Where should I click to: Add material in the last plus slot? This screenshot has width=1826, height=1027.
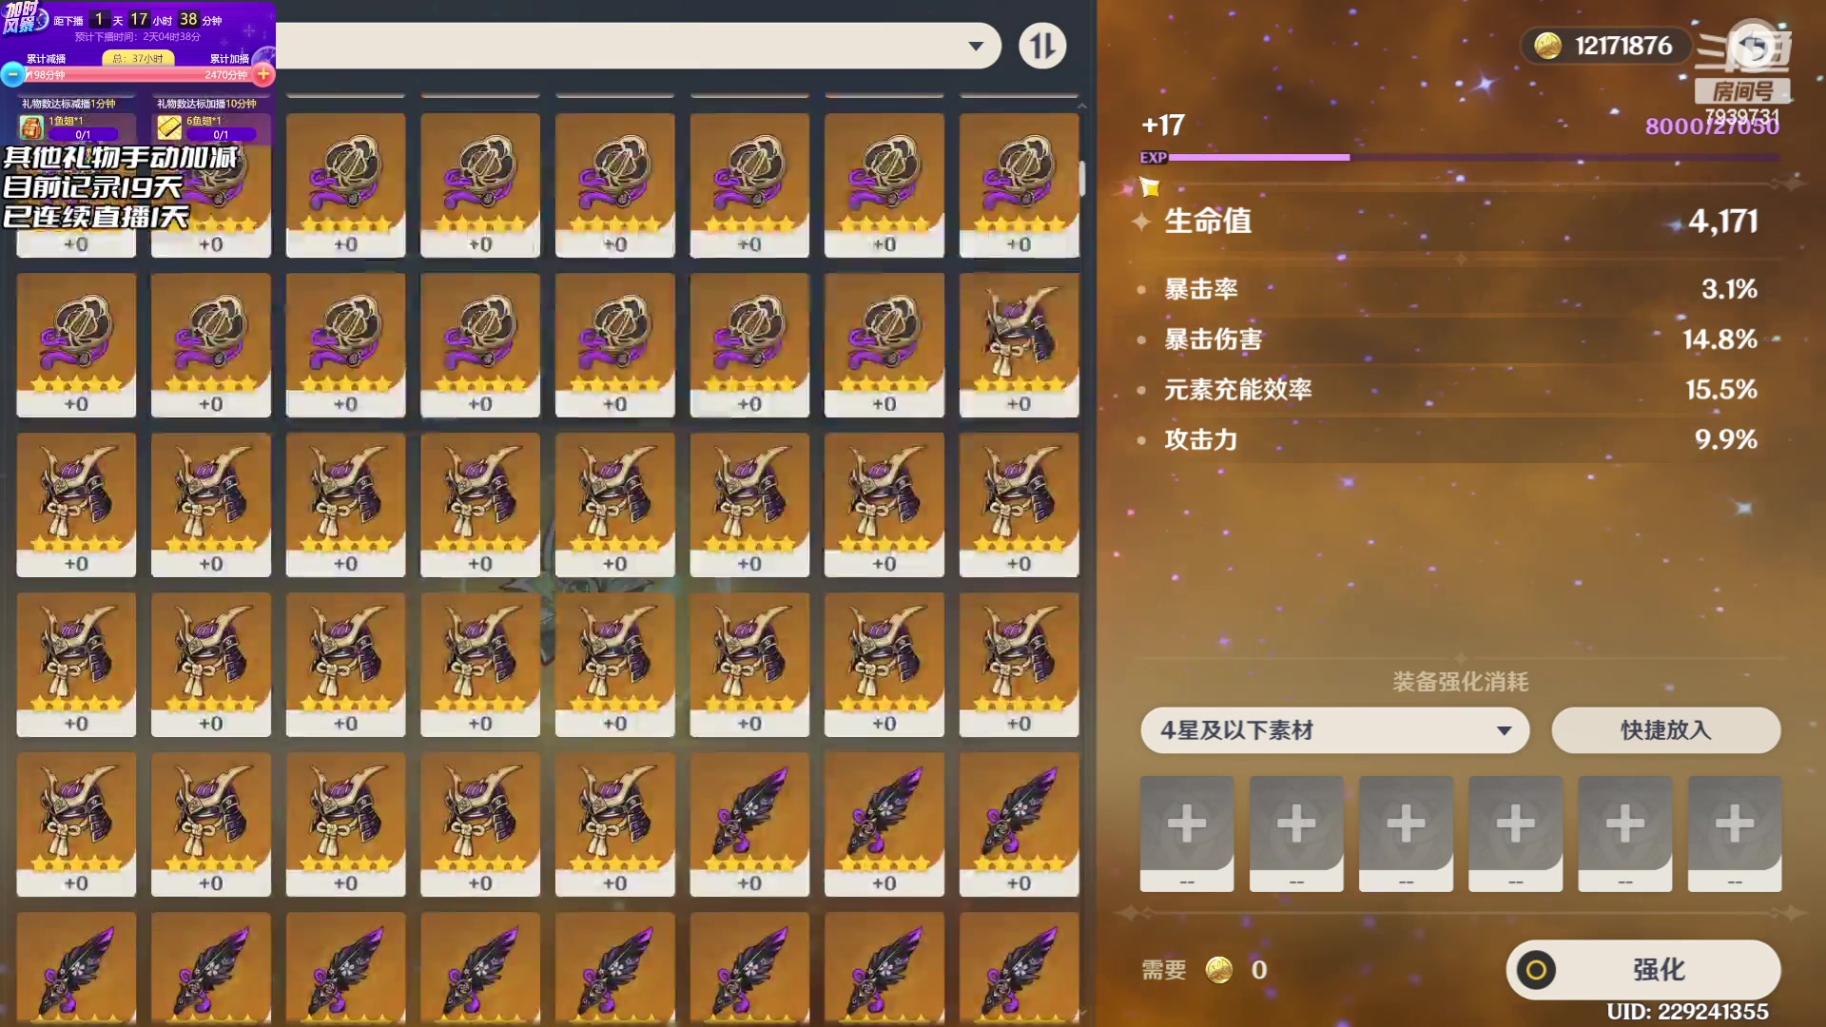pyautogui.click(x=1735, y=833)
